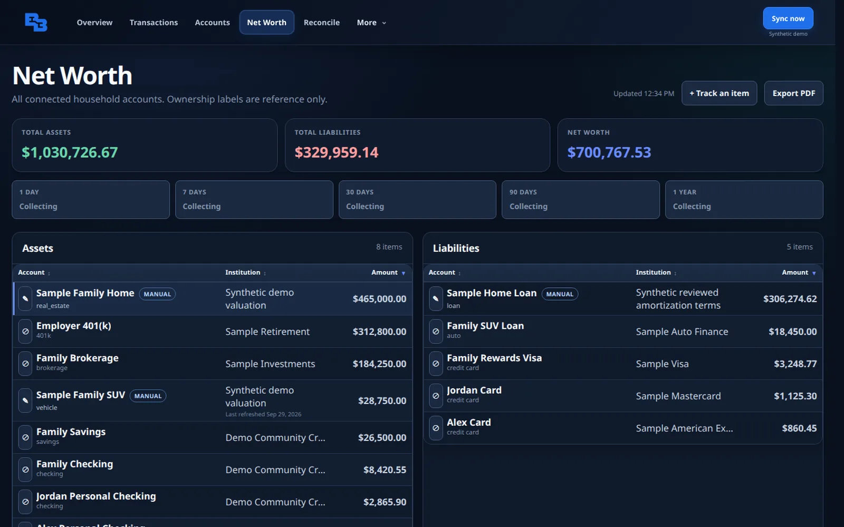Sort Liabilities by Account column

[x=445, y=272]
